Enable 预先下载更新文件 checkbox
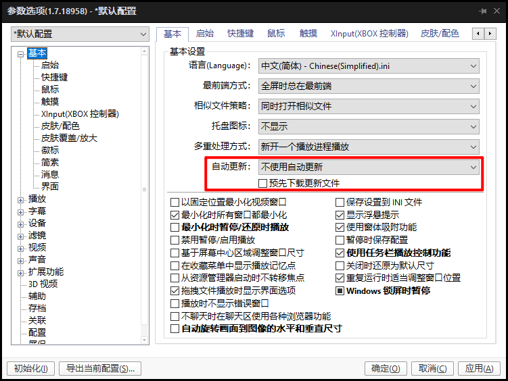This screenshot has width=508, height=381. coord(262,183)
